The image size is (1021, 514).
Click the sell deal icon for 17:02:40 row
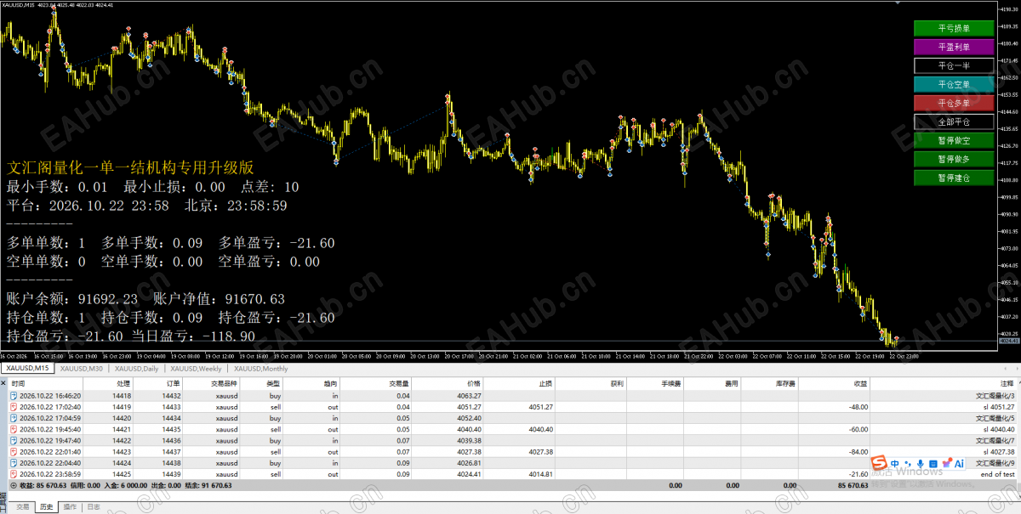pos(14,407)
